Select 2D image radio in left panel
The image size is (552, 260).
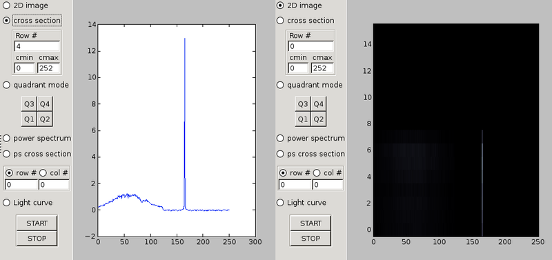tap(6, 6)
